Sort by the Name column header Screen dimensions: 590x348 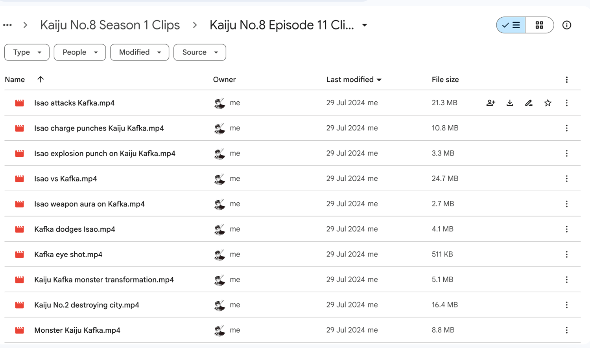[x=15, y=79]
